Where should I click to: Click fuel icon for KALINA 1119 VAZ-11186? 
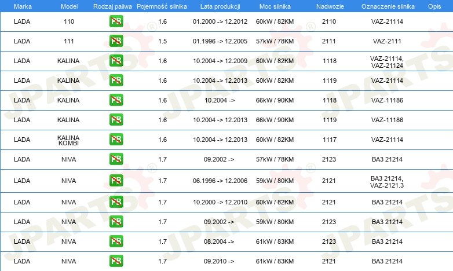pos(116,120)
